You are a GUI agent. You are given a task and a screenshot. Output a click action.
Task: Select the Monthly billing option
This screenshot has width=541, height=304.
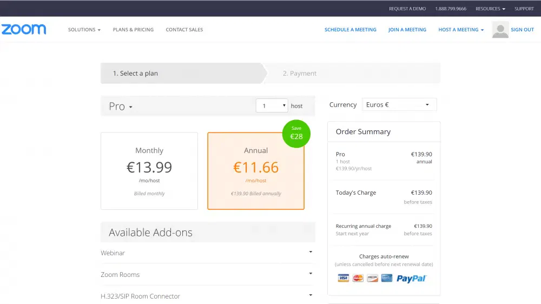(149, 170)
